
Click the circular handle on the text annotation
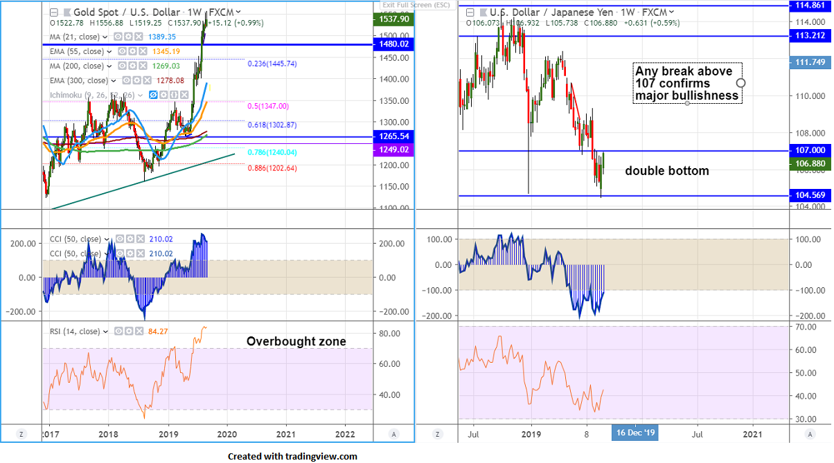741,83
